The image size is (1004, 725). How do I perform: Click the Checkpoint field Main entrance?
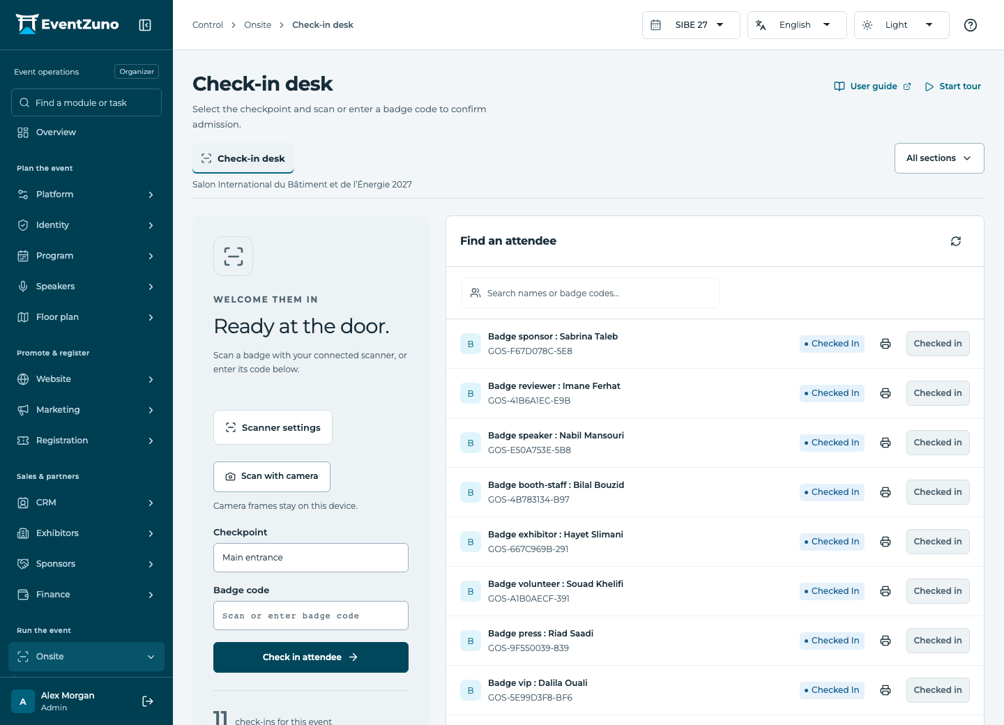(x=311, y=558)
